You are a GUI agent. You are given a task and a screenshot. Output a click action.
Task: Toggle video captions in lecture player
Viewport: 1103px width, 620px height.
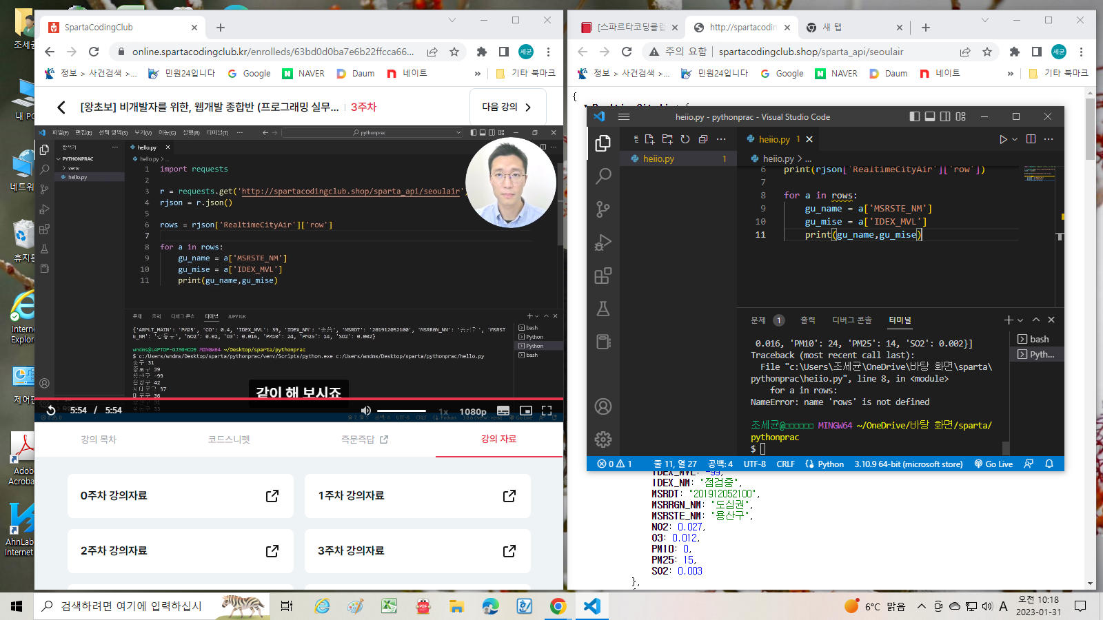(503, 411)
